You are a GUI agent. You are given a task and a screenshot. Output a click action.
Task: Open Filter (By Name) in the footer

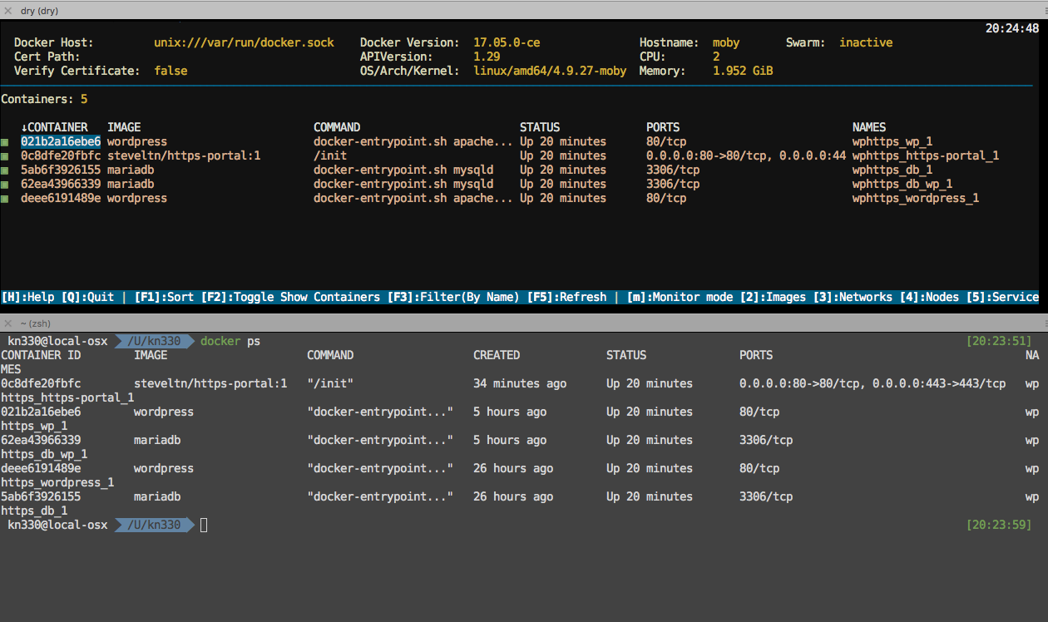point(452,297)
